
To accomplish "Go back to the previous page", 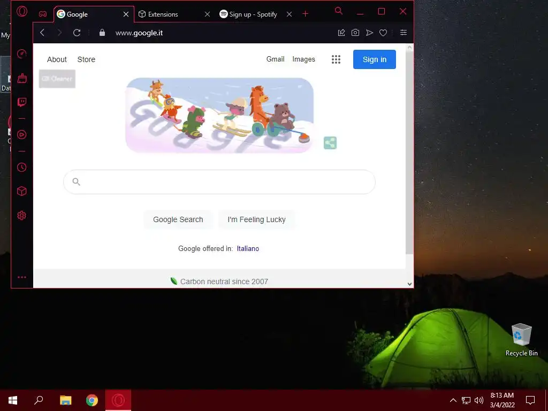I will (x=42, y=33).
